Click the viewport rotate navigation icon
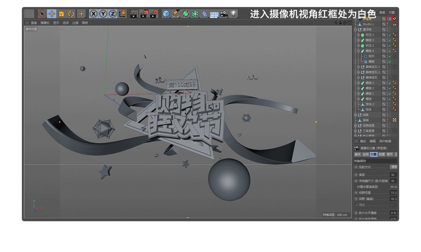 (345, 23)
